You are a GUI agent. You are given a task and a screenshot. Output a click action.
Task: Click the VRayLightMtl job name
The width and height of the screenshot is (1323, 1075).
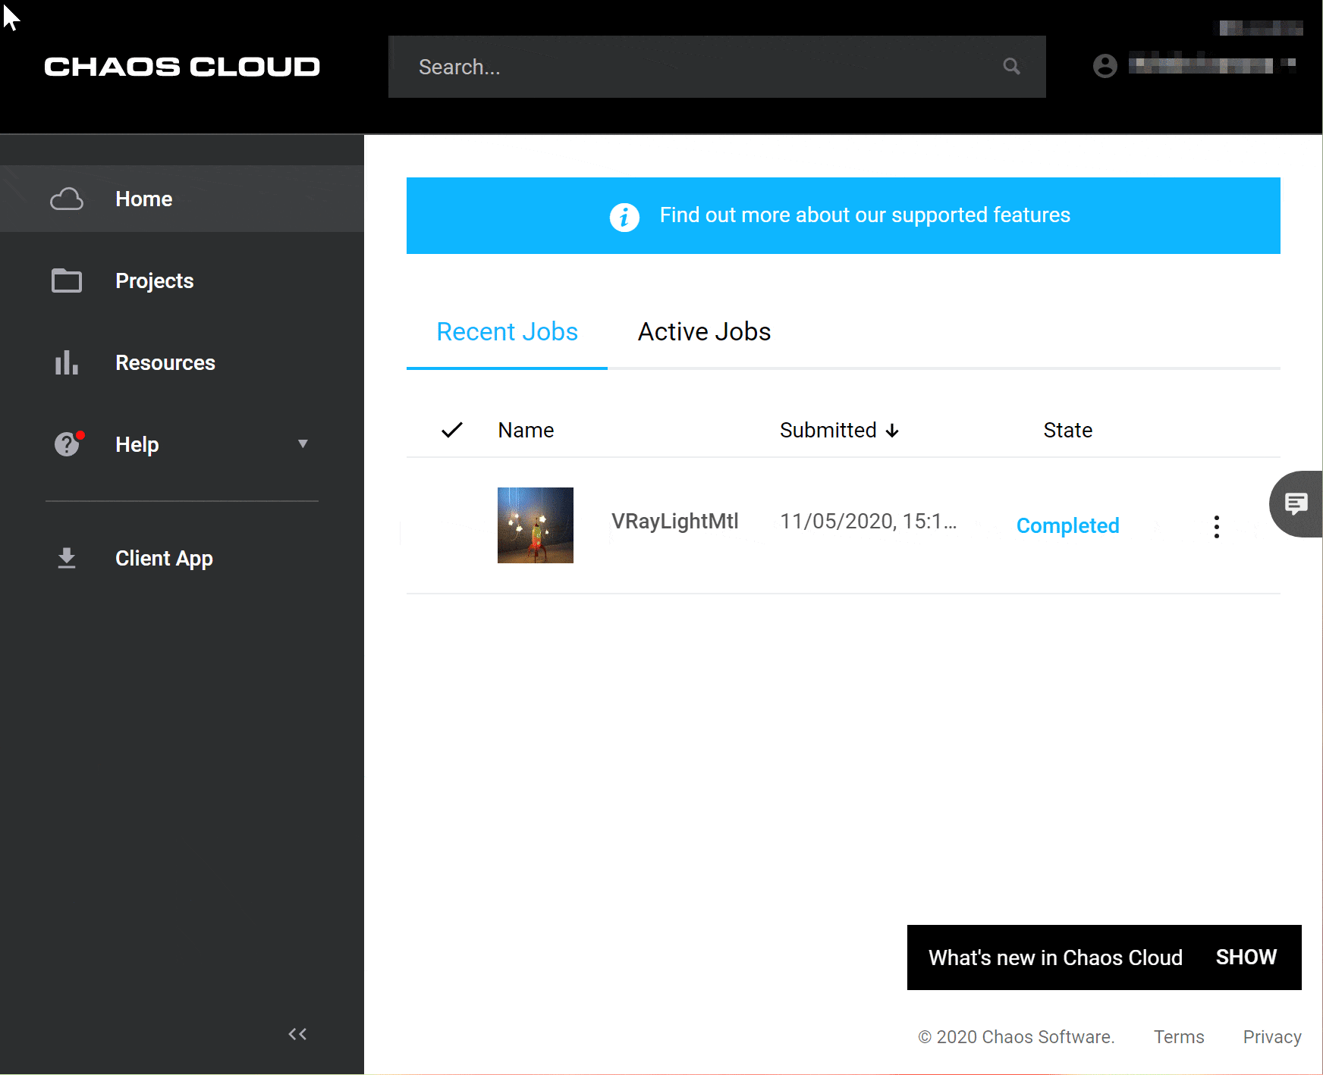(x=674, y=522)
